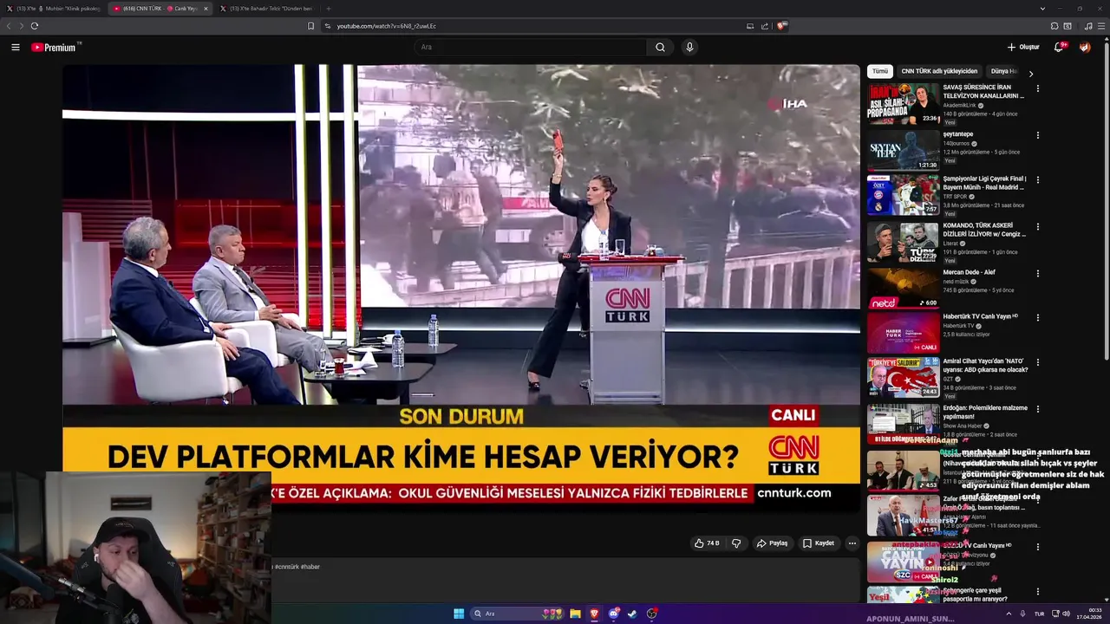1110x624 pixels.
Task: Open options for Şampiyonlar Ligi Çeyrek Final video
Action: (x=1037, y=180)
